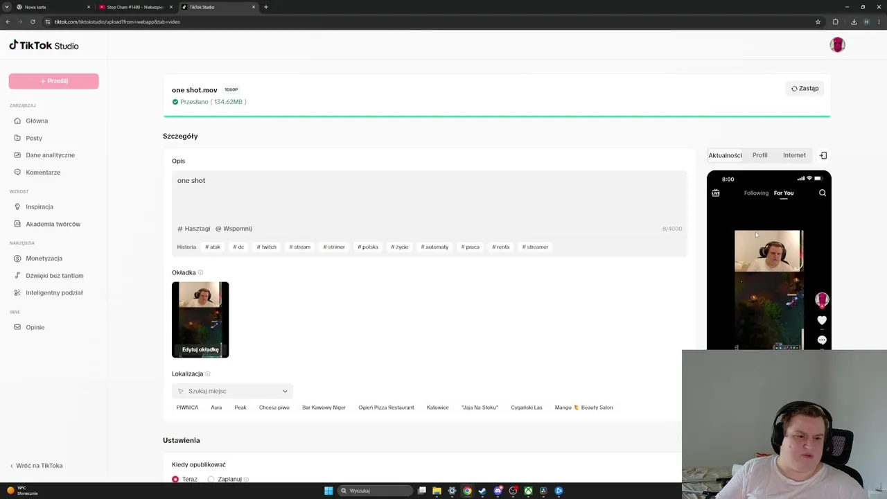
Task: Click the Prześlij upload button
Action: 54,81
